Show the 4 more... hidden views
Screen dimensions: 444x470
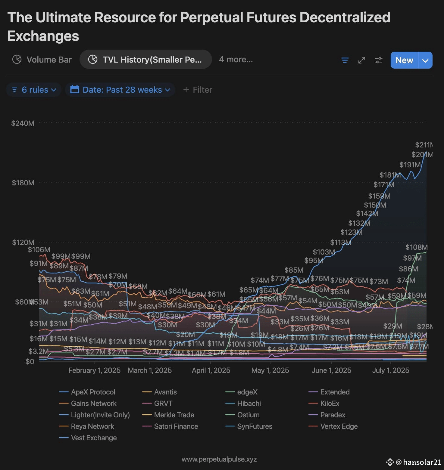[236, 60]
